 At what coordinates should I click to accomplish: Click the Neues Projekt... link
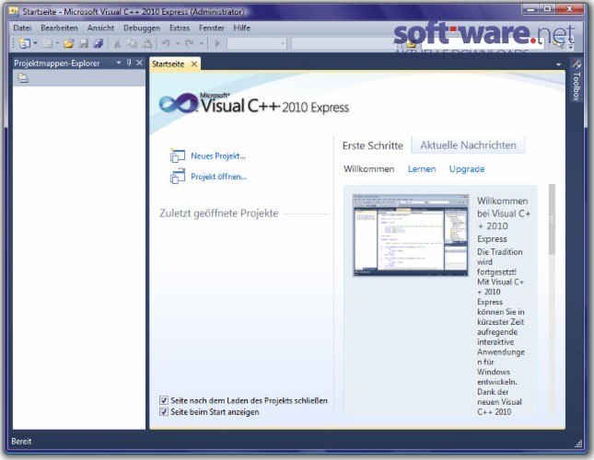click(x=218, y=155)
